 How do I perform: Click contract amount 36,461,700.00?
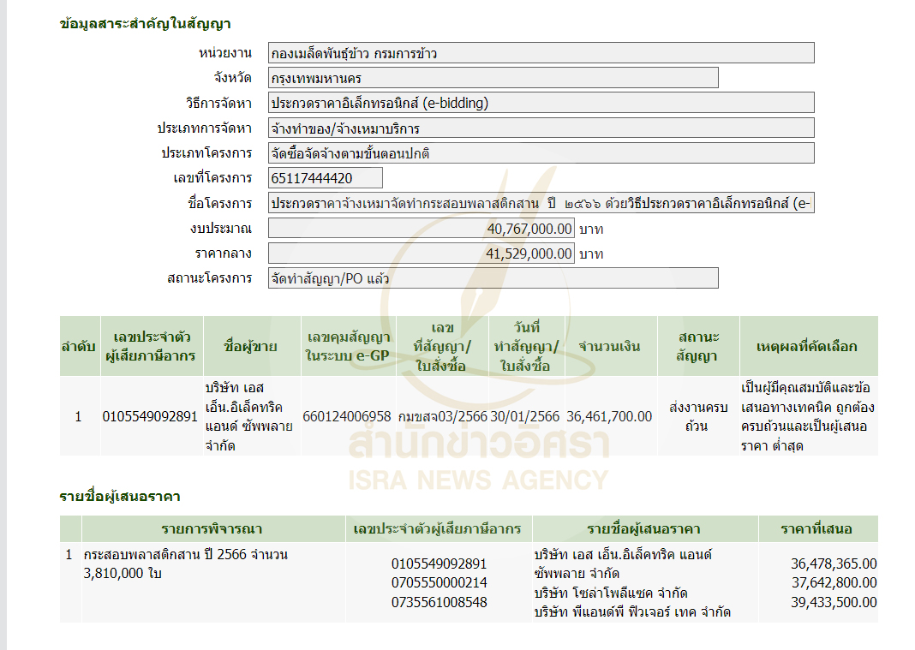609,416
